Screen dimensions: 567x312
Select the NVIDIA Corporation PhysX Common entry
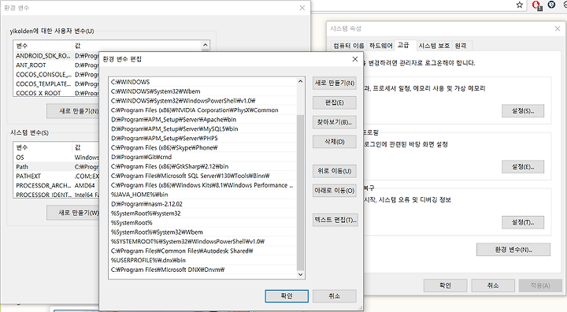[x=203, y=110]
